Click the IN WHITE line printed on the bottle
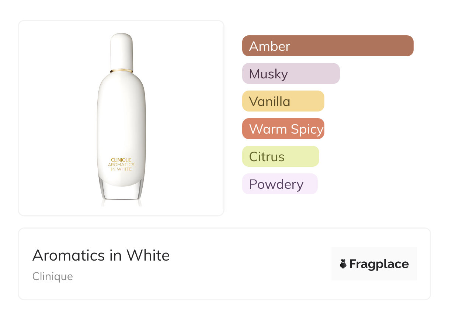This screenshot has height=318, width=449. click(x=121, y=169)
